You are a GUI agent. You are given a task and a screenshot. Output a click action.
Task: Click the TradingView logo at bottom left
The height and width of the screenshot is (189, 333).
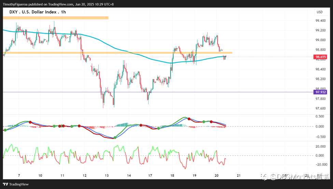pos(16,184)
